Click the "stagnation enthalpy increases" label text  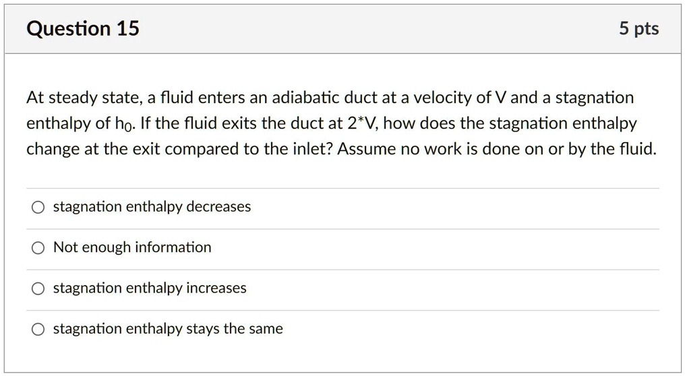[x=150, y=288]
